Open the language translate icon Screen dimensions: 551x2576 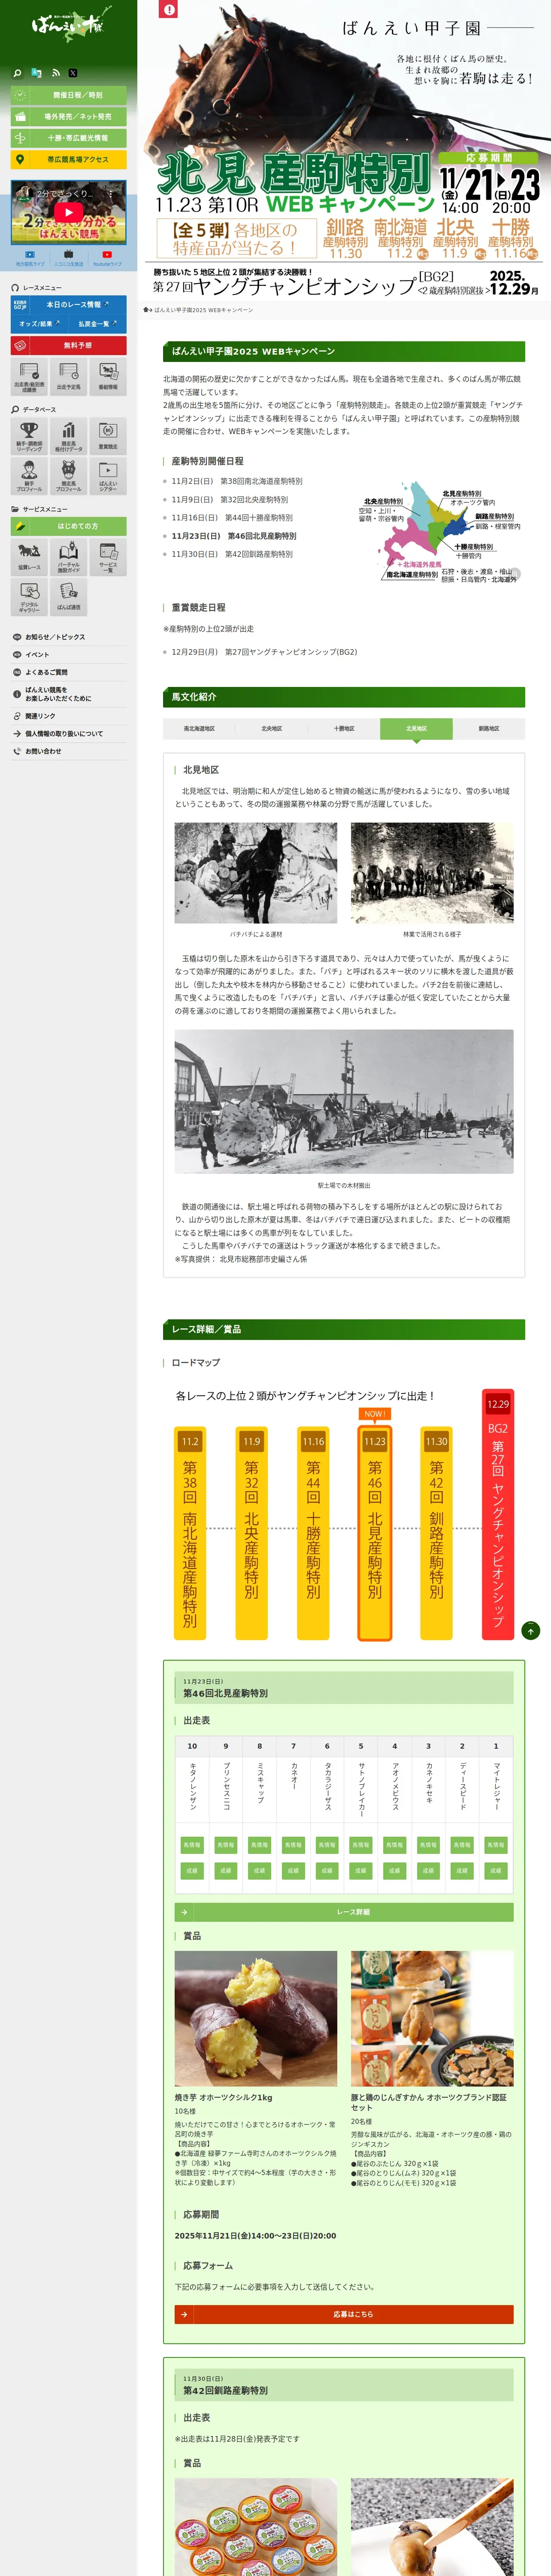(36, 73)
